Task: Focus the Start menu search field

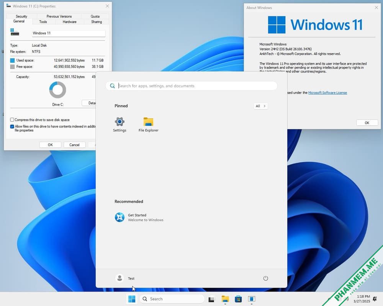Action: (191, 86)
